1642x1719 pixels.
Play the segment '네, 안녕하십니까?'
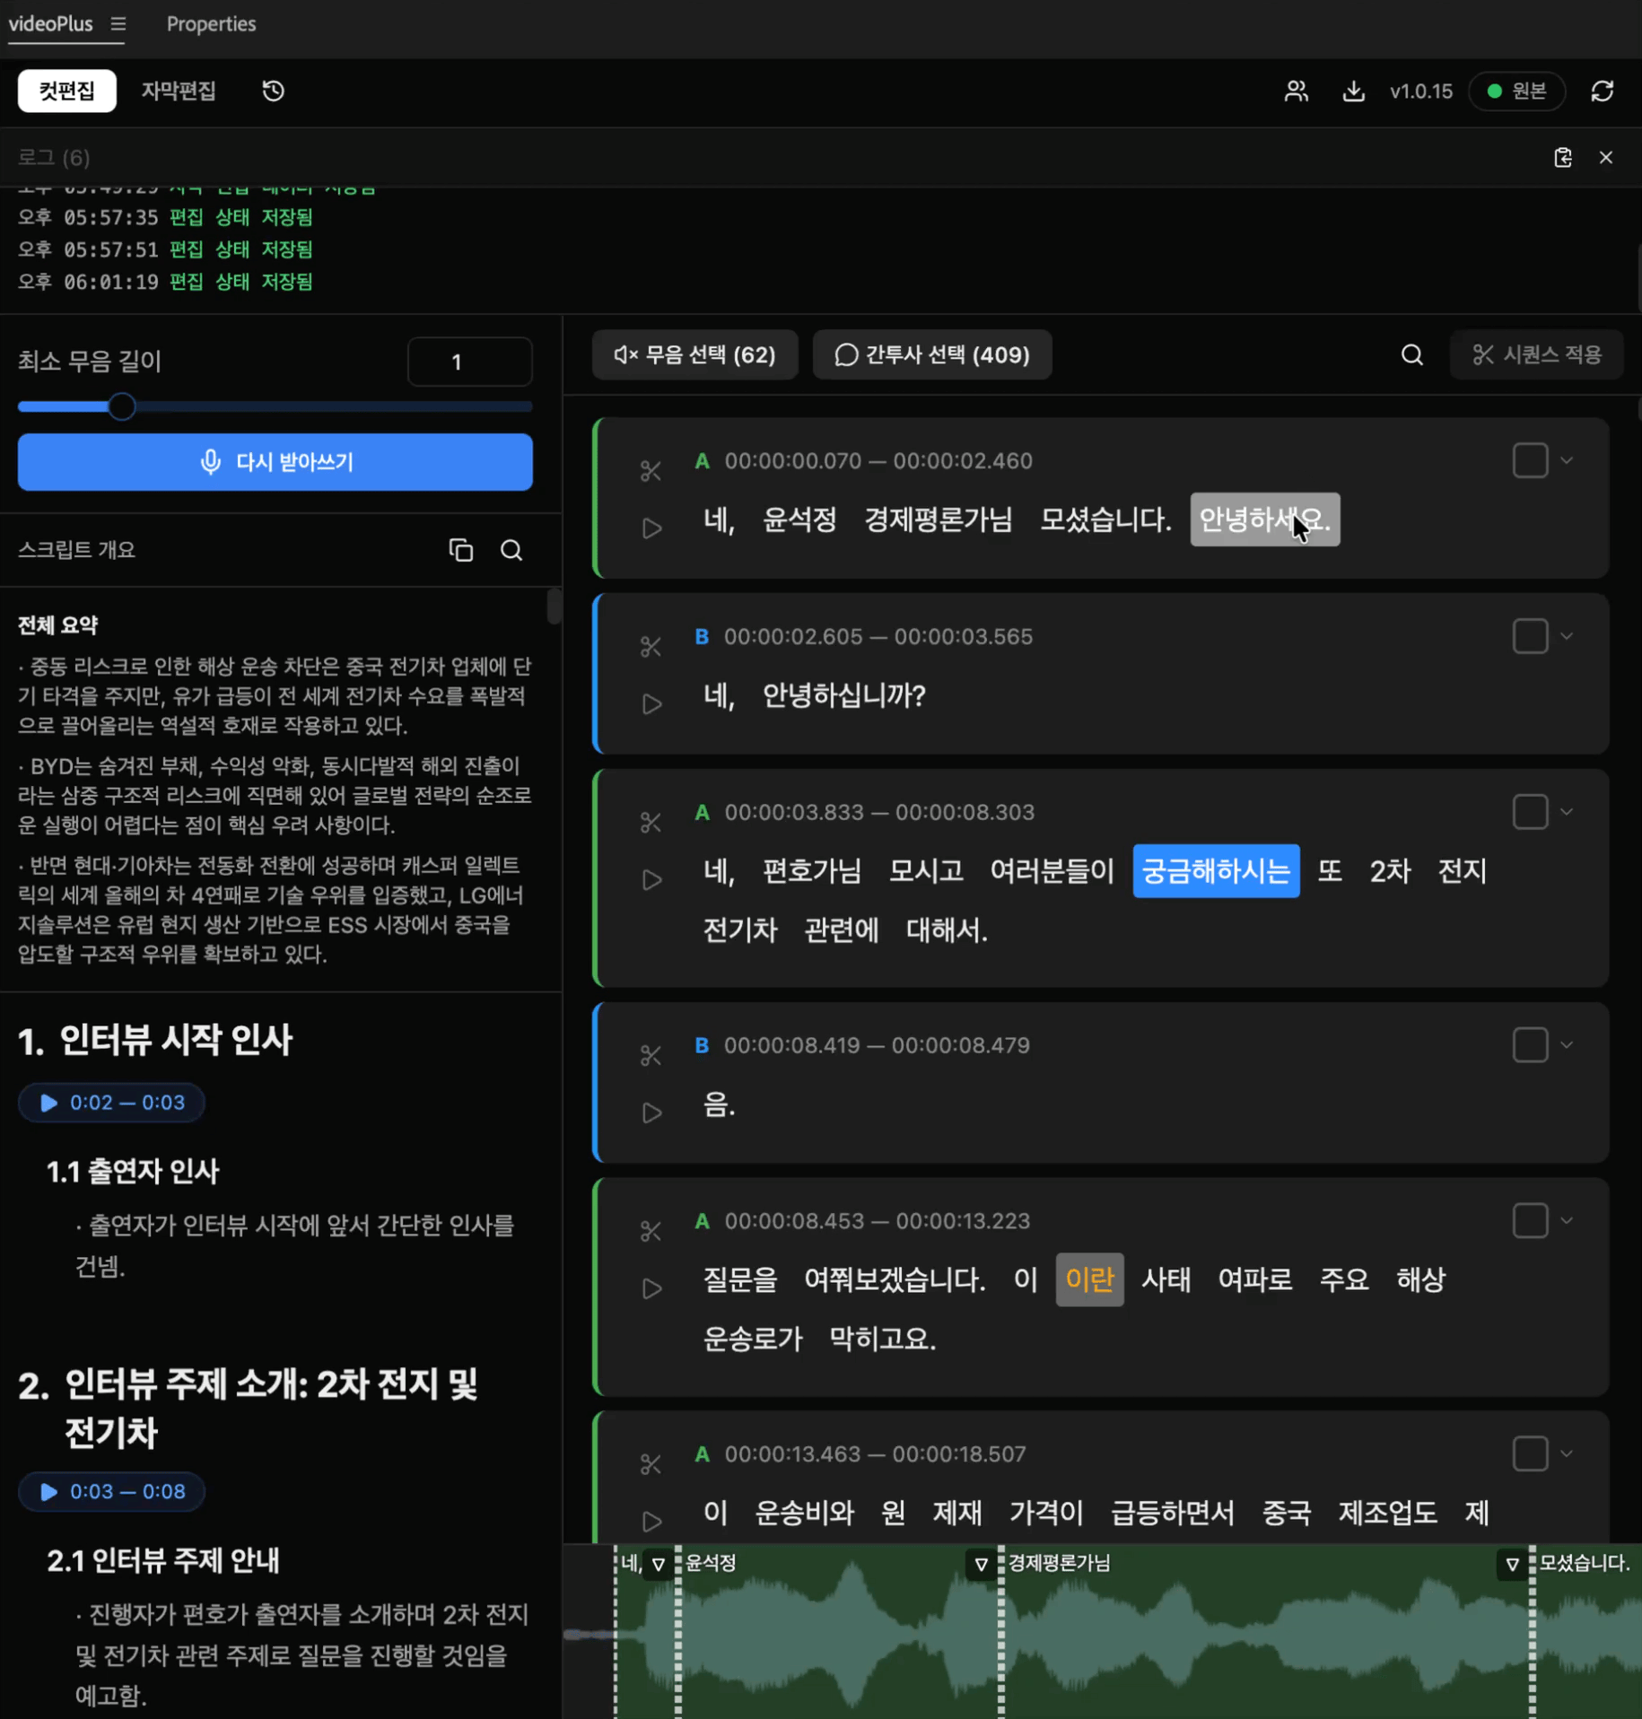tap(652, 703)
